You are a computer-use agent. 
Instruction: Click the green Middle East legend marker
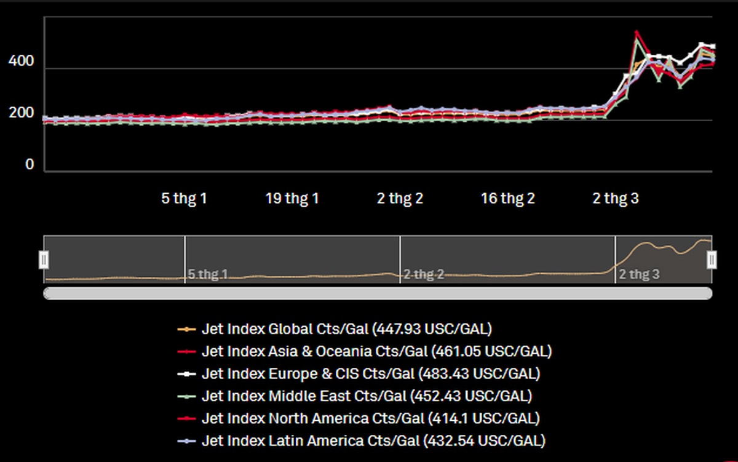click(x=186, y=396)
